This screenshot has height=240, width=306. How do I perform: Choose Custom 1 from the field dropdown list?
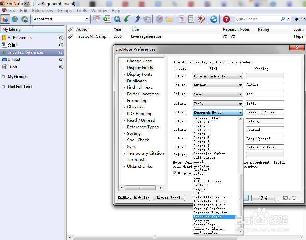pyautogui.click(x=215, y=122)
